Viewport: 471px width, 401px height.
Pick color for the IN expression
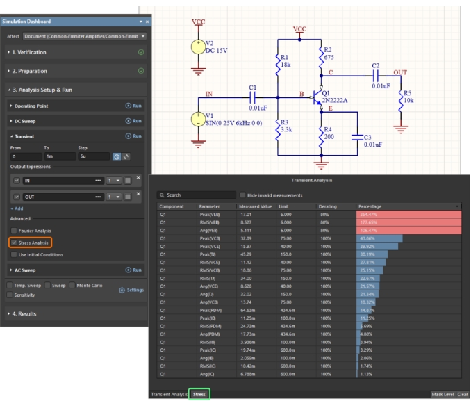coord(128,181)
